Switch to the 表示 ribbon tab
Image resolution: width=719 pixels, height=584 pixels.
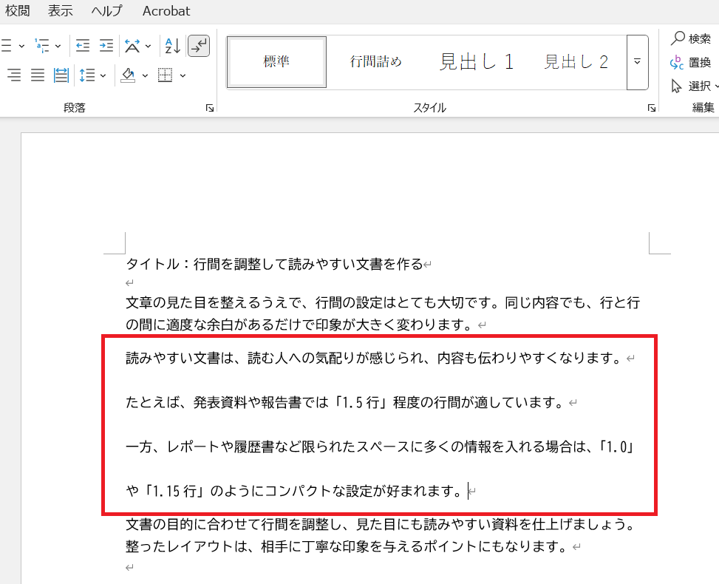(61, 11)
